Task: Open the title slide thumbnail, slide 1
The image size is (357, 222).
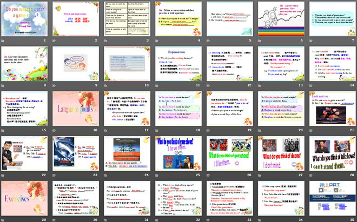Action: click(x=23, y=18)
